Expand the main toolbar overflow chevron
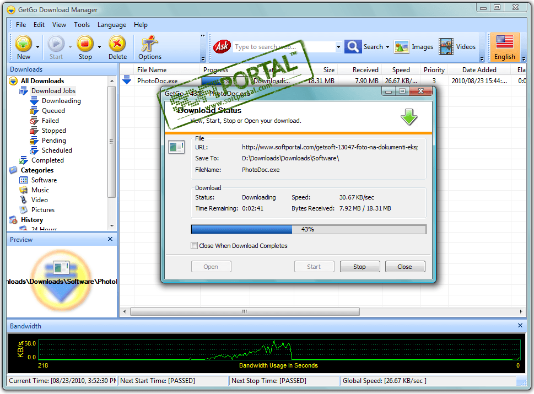534x394 pixels. (x=203, y=35)
